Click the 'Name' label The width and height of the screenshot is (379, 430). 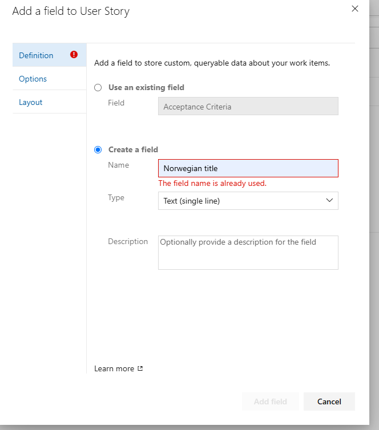point(118,165)
